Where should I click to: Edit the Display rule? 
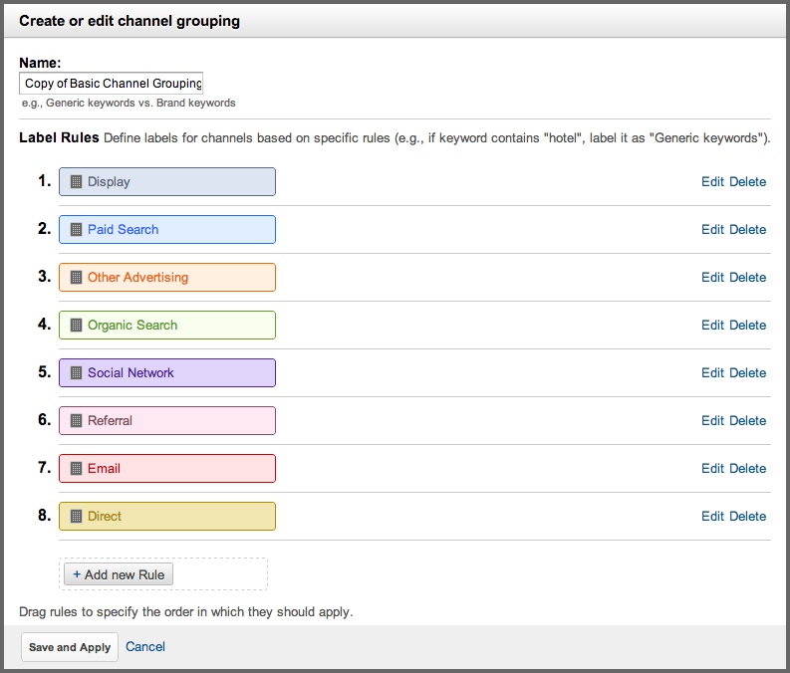point(712,182)
